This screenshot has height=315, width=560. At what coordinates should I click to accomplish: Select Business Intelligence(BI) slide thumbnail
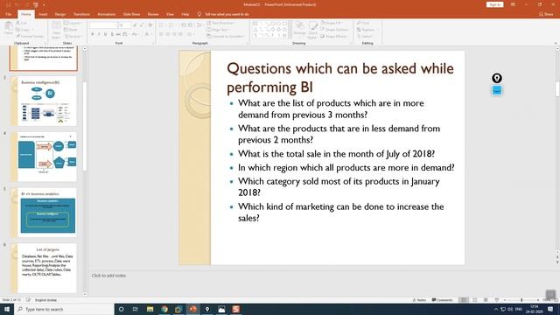(44, 101)
